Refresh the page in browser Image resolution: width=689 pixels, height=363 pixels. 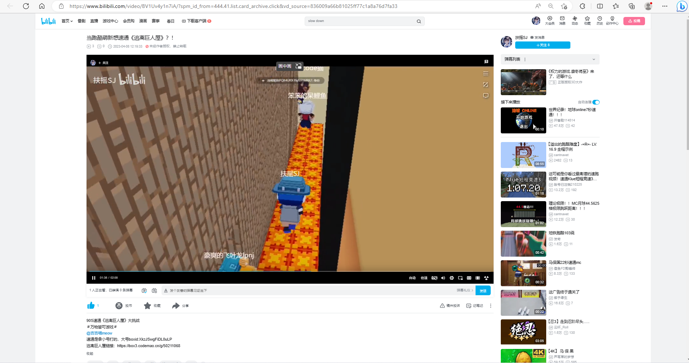tap(26, 6)
